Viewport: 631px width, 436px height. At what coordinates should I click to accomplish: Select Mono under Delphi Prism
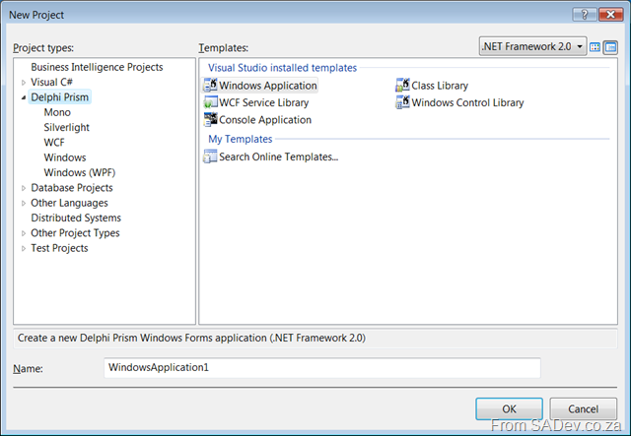coord(57,112)
